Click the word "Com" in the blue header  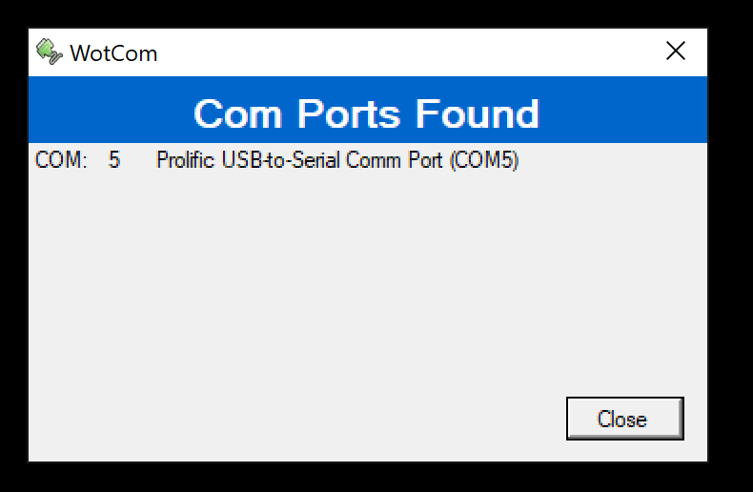(x=237, y=113)
